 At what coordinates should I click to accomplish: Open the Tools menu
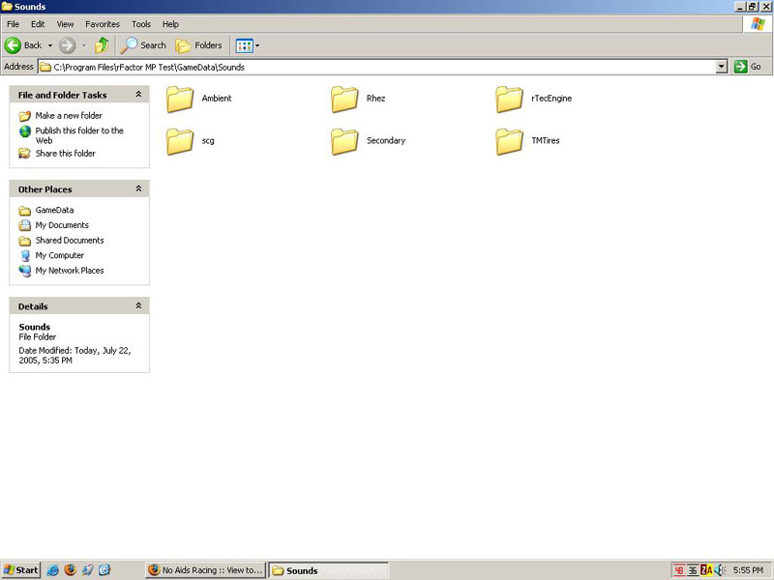pyautogui.click(x=140, y=24)
